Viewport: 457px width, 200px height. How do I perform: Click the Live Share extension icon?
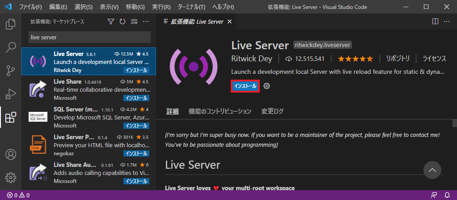(x=38, y=89)
